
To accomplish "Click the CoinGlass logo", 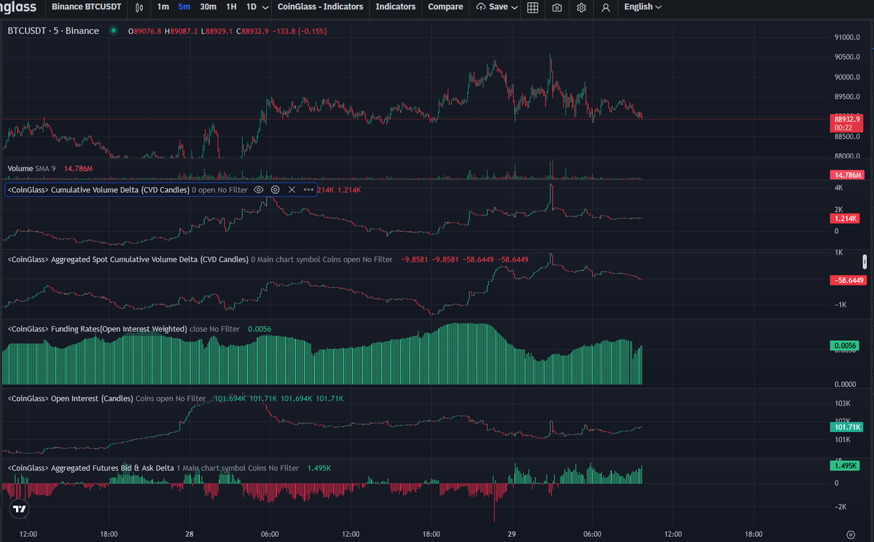I will pos(18,7).
